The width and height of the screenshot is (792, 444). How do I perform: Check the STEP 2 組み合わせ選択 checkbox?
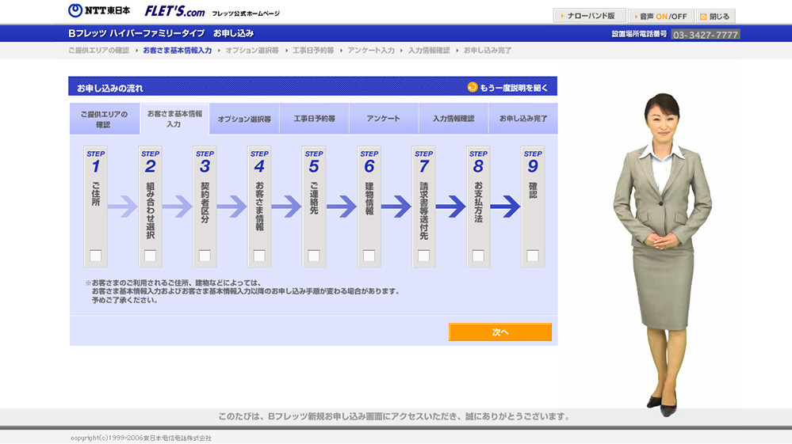click(150, 256)
